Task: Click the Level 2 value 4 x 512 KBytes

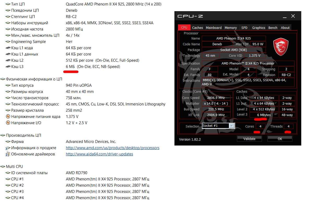Action: coord(264,109)
